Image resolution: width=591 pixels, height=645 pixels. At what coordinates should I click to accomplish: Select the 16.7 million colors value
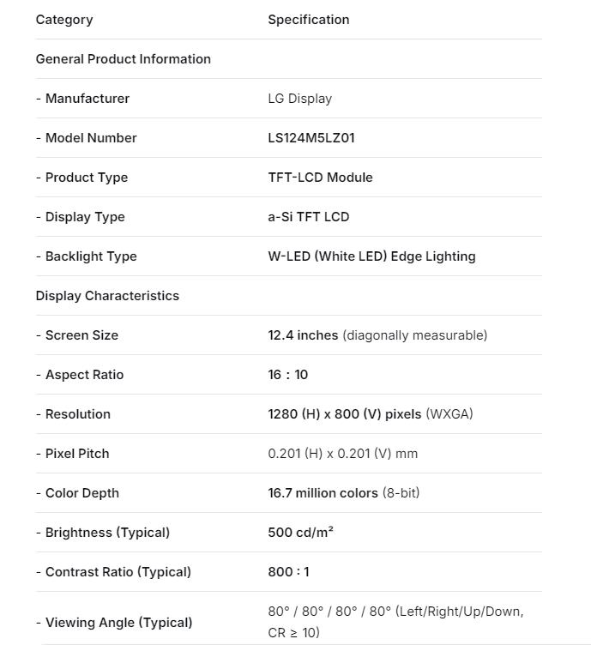pyautogui.click(x=323, y=493)
